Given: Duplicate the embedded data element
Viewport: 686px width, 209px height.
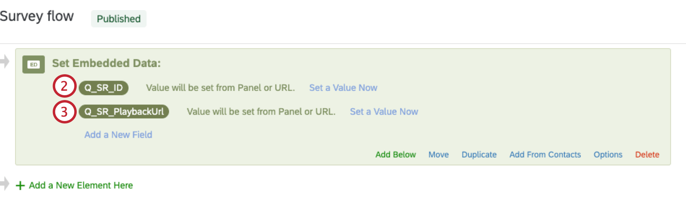Looking at the screenshot, I should (479, 155).
